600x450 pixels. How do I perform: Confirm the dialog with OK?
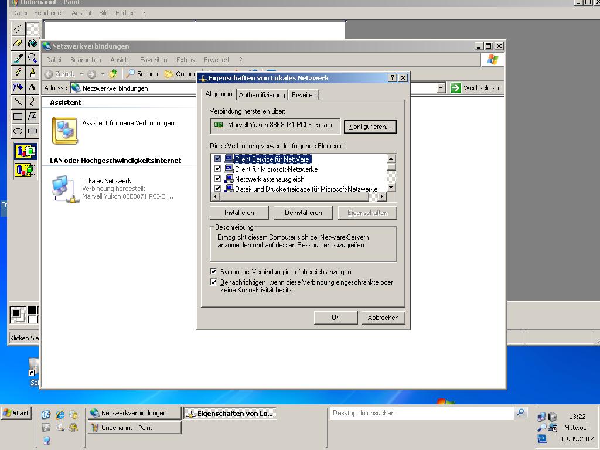[336, 318]
